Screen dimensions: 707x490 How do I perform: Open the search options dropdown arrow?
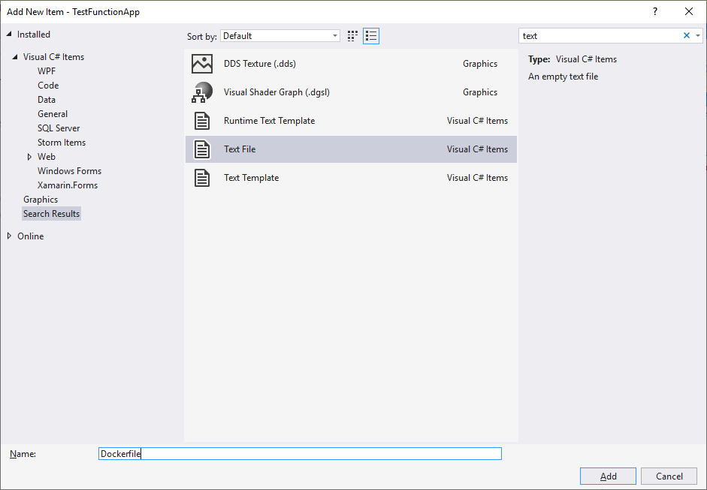tap(697, 36)
